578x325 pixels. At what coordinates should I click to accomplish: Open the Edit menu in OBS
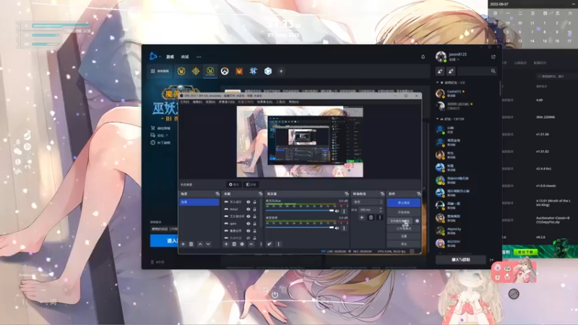(x=197, y=102)
